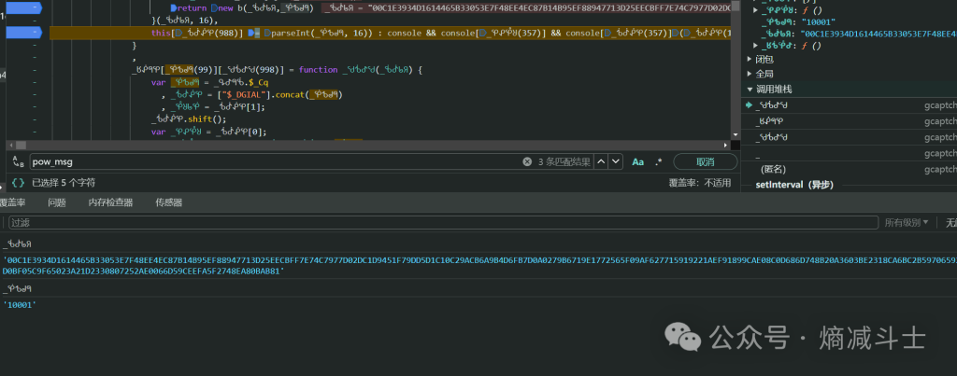The width and height of the screenshot is (957, 376).
Task: Toggle match case (Aa) in search
Action: click(638, 161)
